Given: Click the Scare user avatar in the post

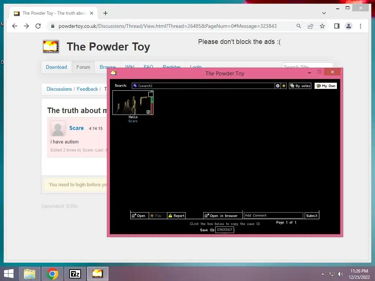Looking at the screenshot, I should pos(57,128).
